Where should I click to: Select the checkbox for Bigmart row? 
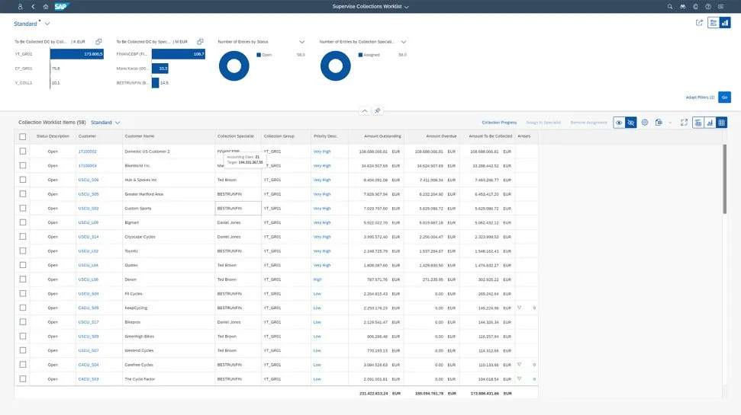click(x=23, y=222)
